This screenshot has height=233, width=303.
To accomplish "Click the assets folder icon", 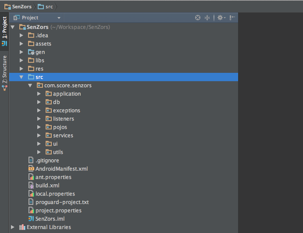I will 31,43.
